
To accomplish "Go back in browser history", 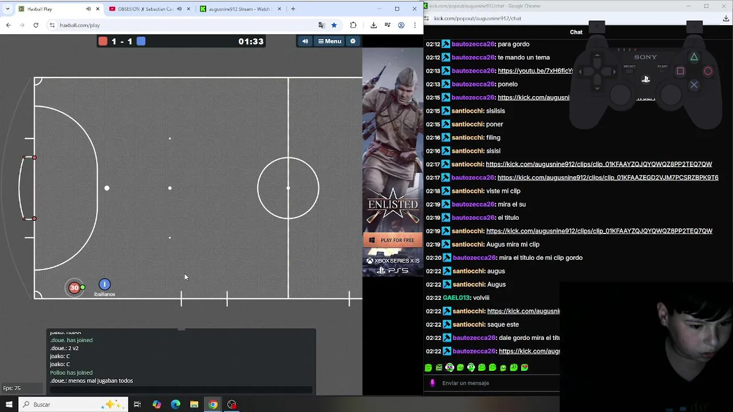I will [9, 25].
